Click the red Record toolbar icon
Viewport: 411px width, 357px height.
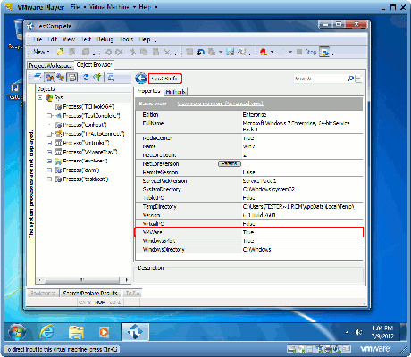[264, 52]
